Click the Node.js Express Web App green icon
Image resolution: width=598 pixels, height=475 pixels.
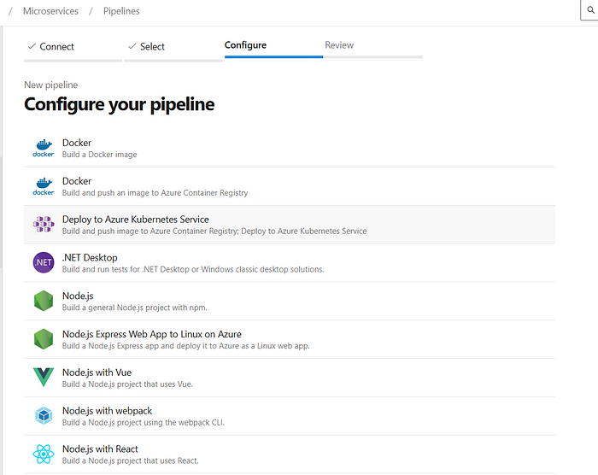pos(44,339)
